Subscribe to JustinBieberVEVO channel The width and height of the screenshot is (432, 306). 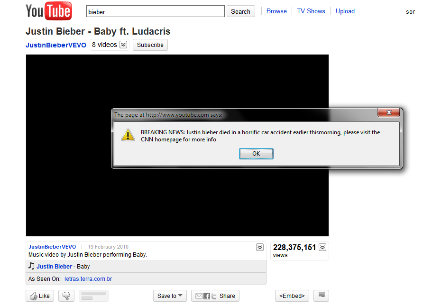pos(150,45)
